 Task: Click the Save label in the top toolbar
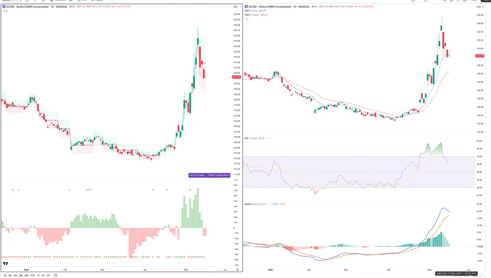tap(426, 1)
